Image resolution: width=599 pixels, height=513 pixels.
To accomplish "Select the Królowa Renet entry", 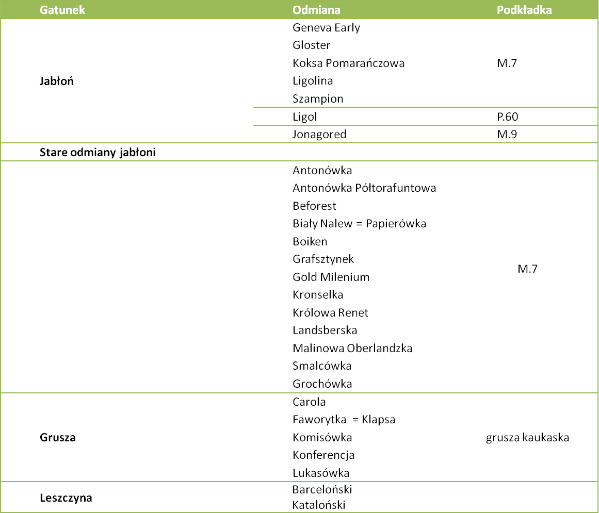I will tap(330, 312).
